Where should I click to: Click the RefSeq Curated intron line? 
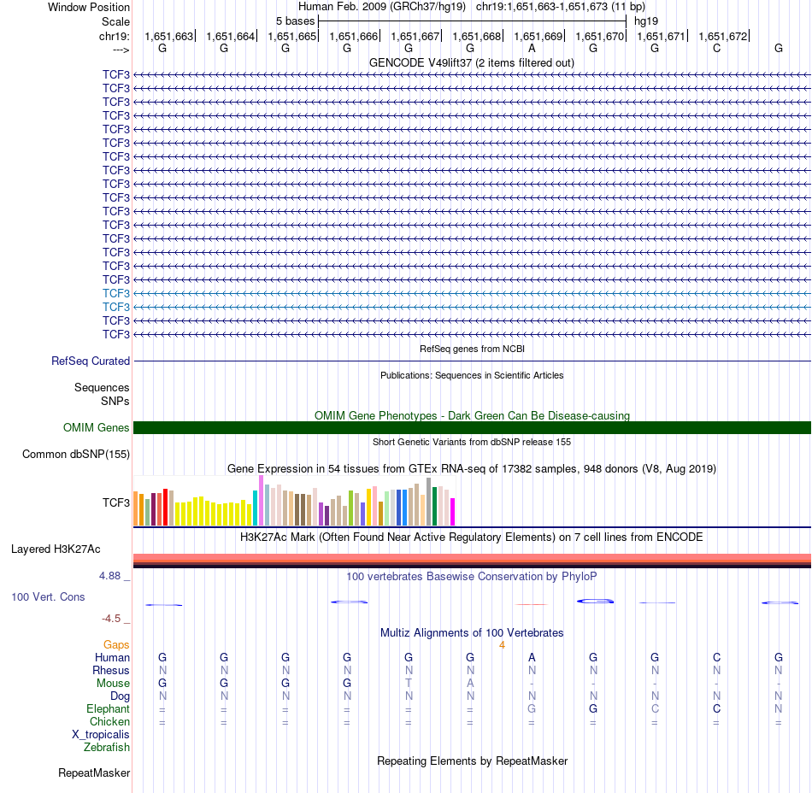coord(472,361)
